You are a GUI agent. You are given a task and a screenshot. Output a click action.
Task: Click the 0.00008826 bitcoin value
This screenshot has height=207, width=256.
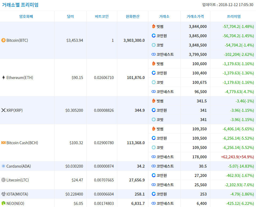point(104,110)
